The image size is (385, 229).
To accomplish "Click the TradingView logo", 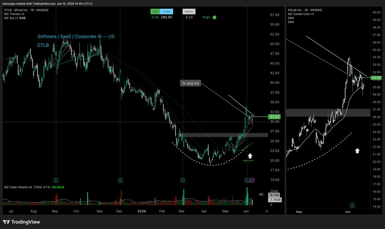I will [x=21, y=222].
